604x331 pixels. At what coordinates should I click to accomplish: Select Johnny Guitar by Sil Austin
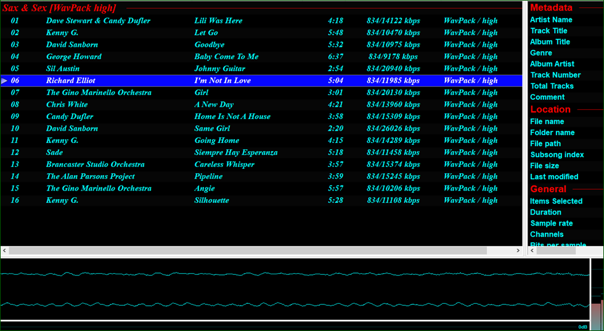[x=261, y=68]
